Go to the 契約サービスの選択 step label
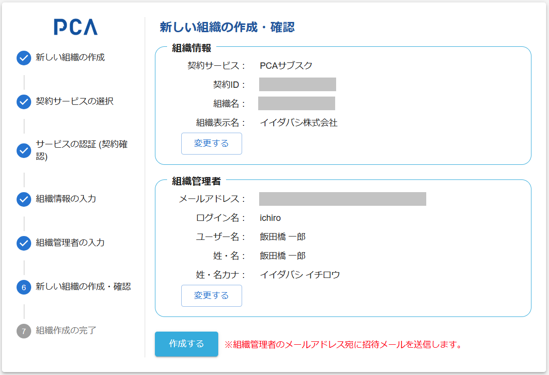Viewport: 549px width, 375px height. [75, 101]
